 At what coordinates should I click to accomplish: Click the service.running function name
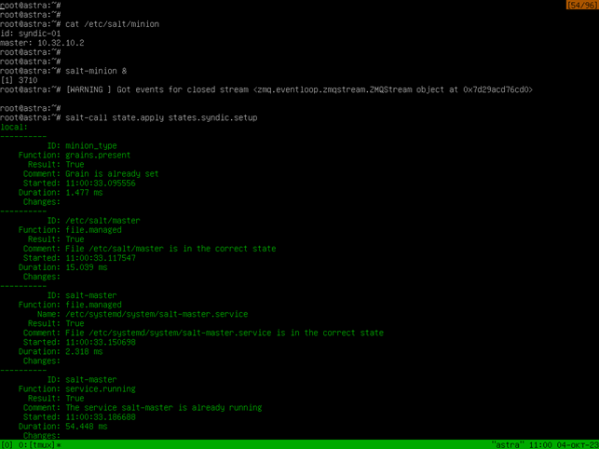coord(101,388)
